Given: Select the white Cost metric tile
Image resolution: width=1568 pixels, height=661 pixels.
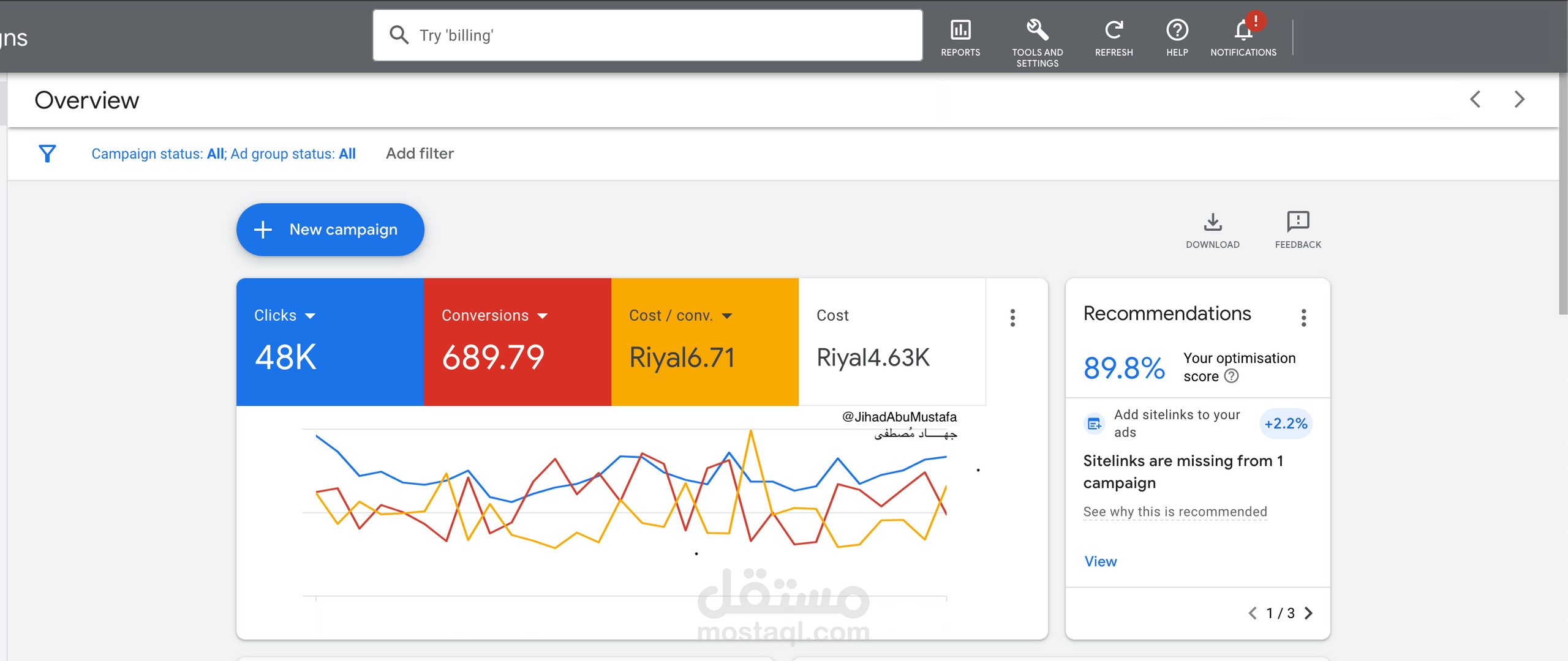Looking at the screenshot, I should (892, 342).
